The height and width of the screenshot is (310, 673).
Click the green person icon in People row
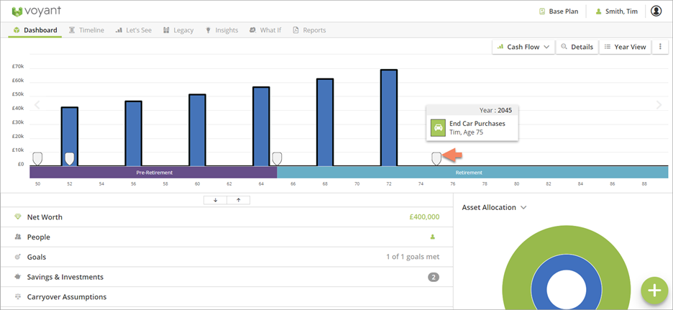(x=433, y=237)
